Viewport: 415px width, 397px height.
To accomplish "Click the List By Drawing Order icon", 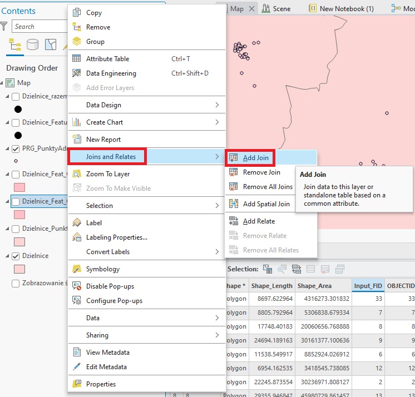I will coord(14,44).
